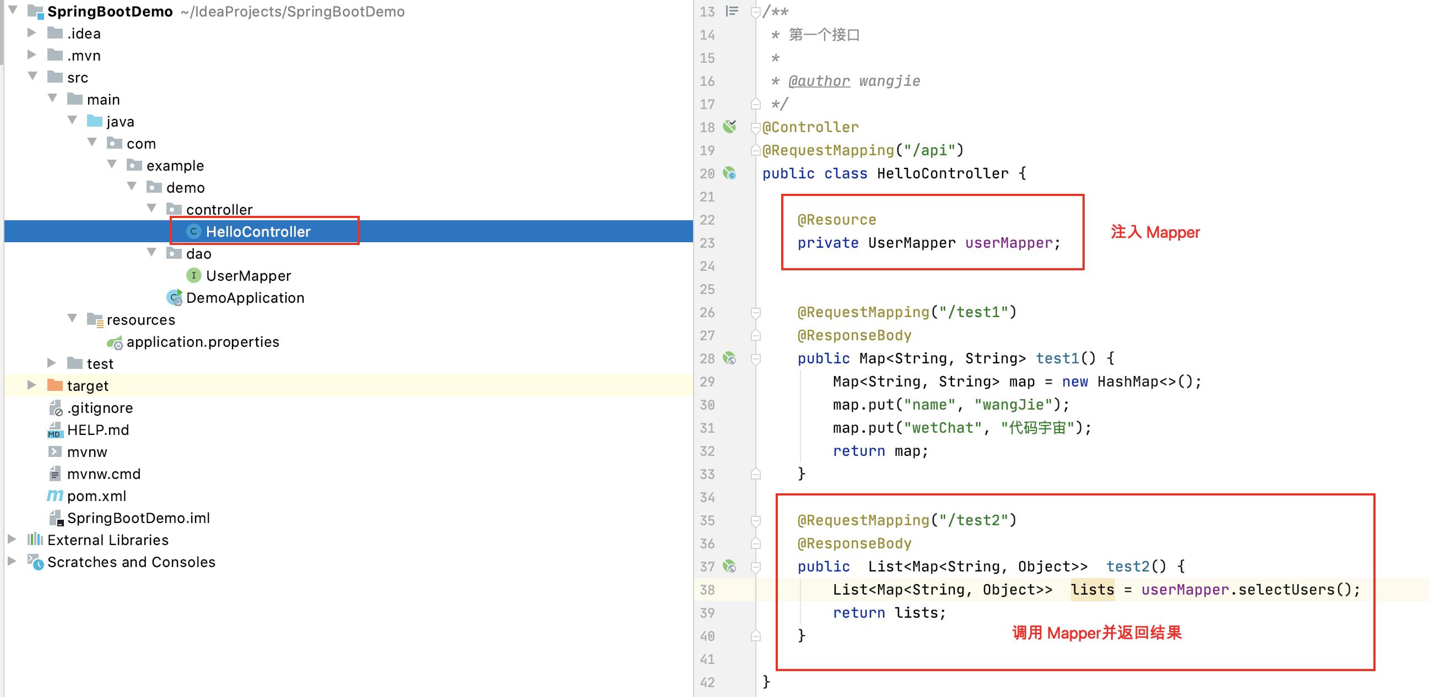Image resolution: width=1429 pixels, height=697 pixels.
Task: Click the Scratches and Consoles icon
Action: [x=35, y=562]
